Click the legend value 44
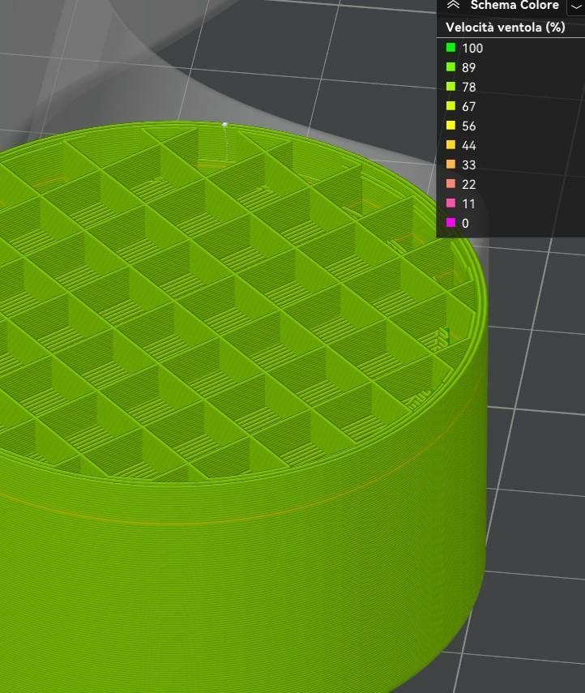This screenshot has width=585, height=693. 469,145
